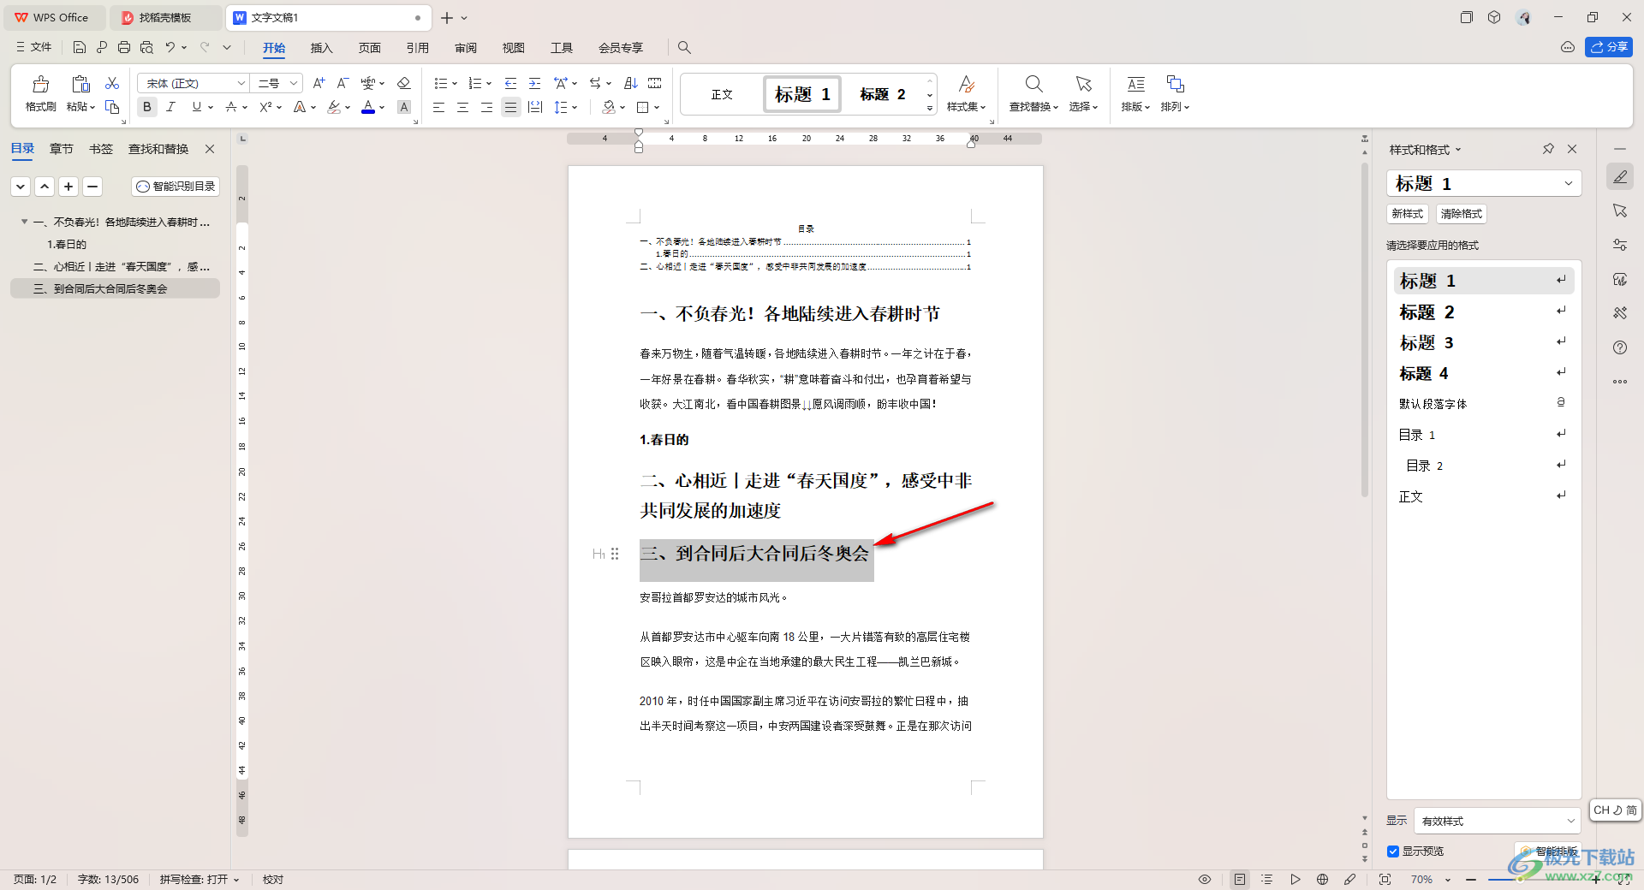Open the 引用 ribbon tab

[x=418, y=48]
